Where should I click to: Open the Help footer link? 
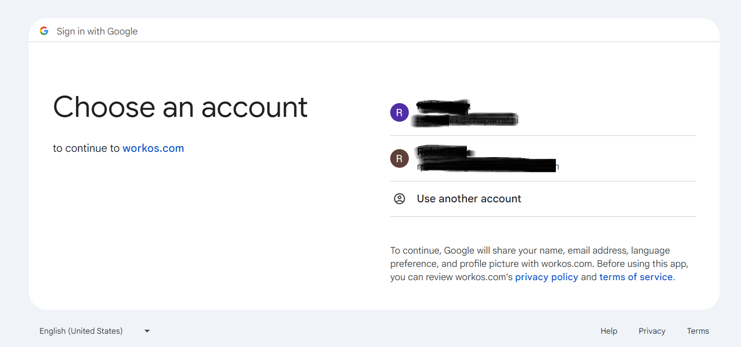(609, 331)
